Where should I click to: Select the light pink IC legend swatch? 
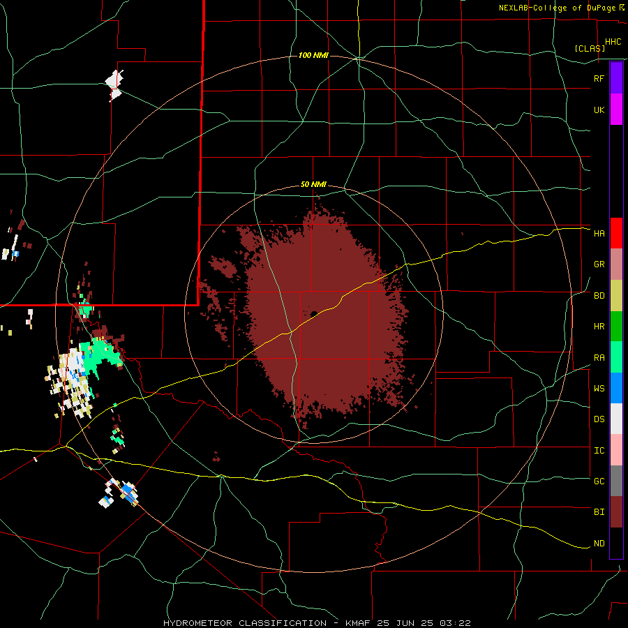pos(616,450)
